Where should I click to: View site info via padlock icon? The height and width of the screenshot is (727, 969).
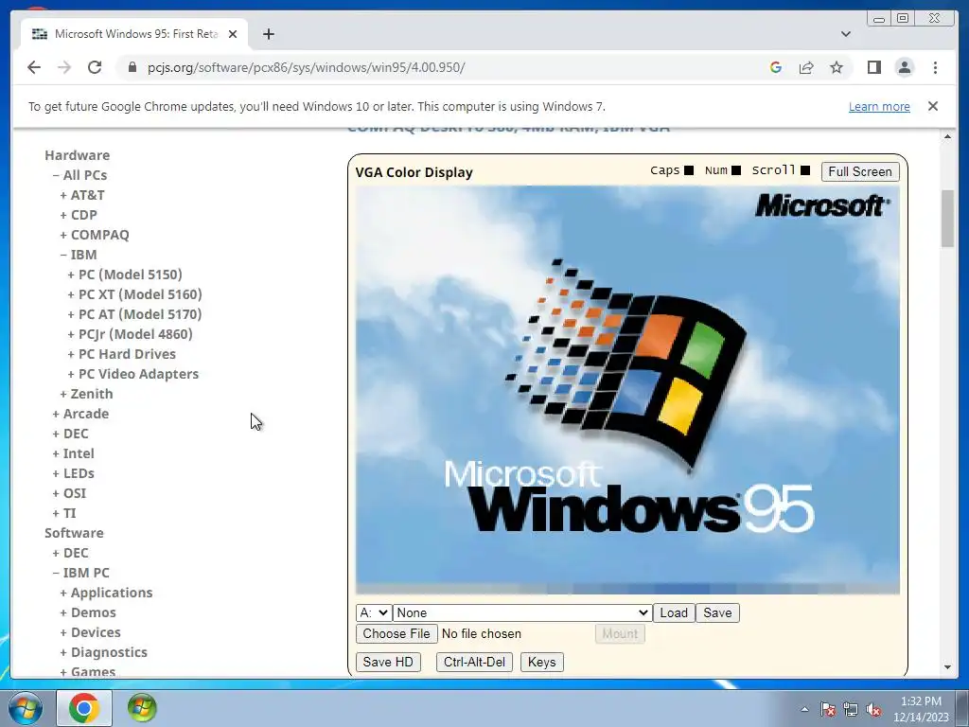132,67
